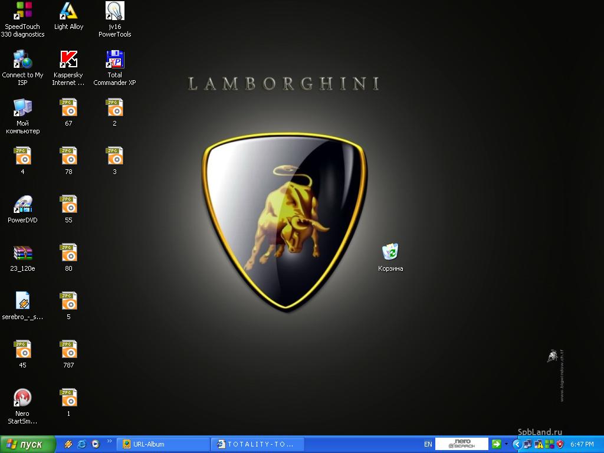Image resolution: width=604 pixels, height=453 pixels.
Task: Select JPG file named 2
Action: pyautogui.click(x=114, y=113)
